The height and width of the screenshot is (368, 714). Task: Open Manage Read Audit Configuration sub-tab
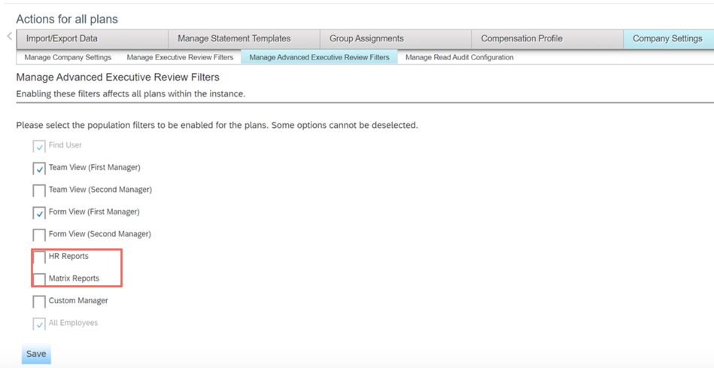pos(459,57)
